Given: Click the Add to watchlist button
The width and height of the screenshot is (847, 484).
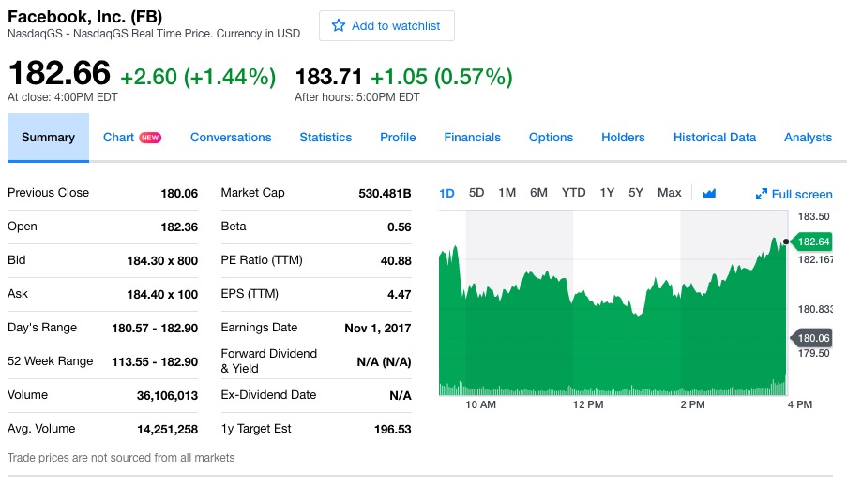Looking at the screenshot, I should point(386,26).
